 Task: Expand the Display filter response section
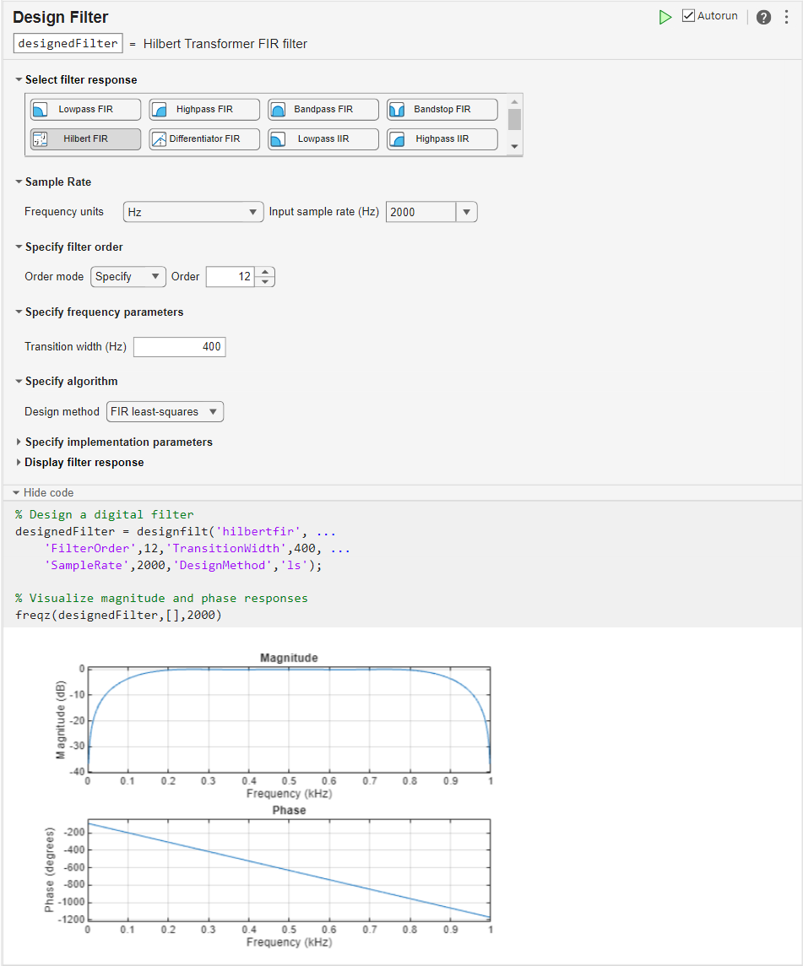click(x=84, y=462)
